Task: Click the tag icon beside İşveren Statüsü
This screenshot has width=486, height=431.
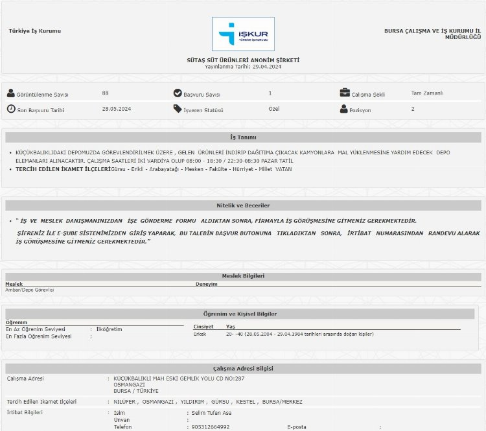Action: coord(178,109)
